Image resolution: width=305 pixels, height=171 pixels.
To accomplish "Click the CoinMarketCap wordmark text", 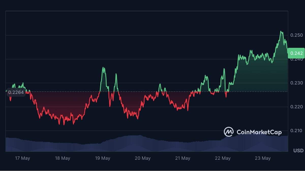I will (259, 132).
